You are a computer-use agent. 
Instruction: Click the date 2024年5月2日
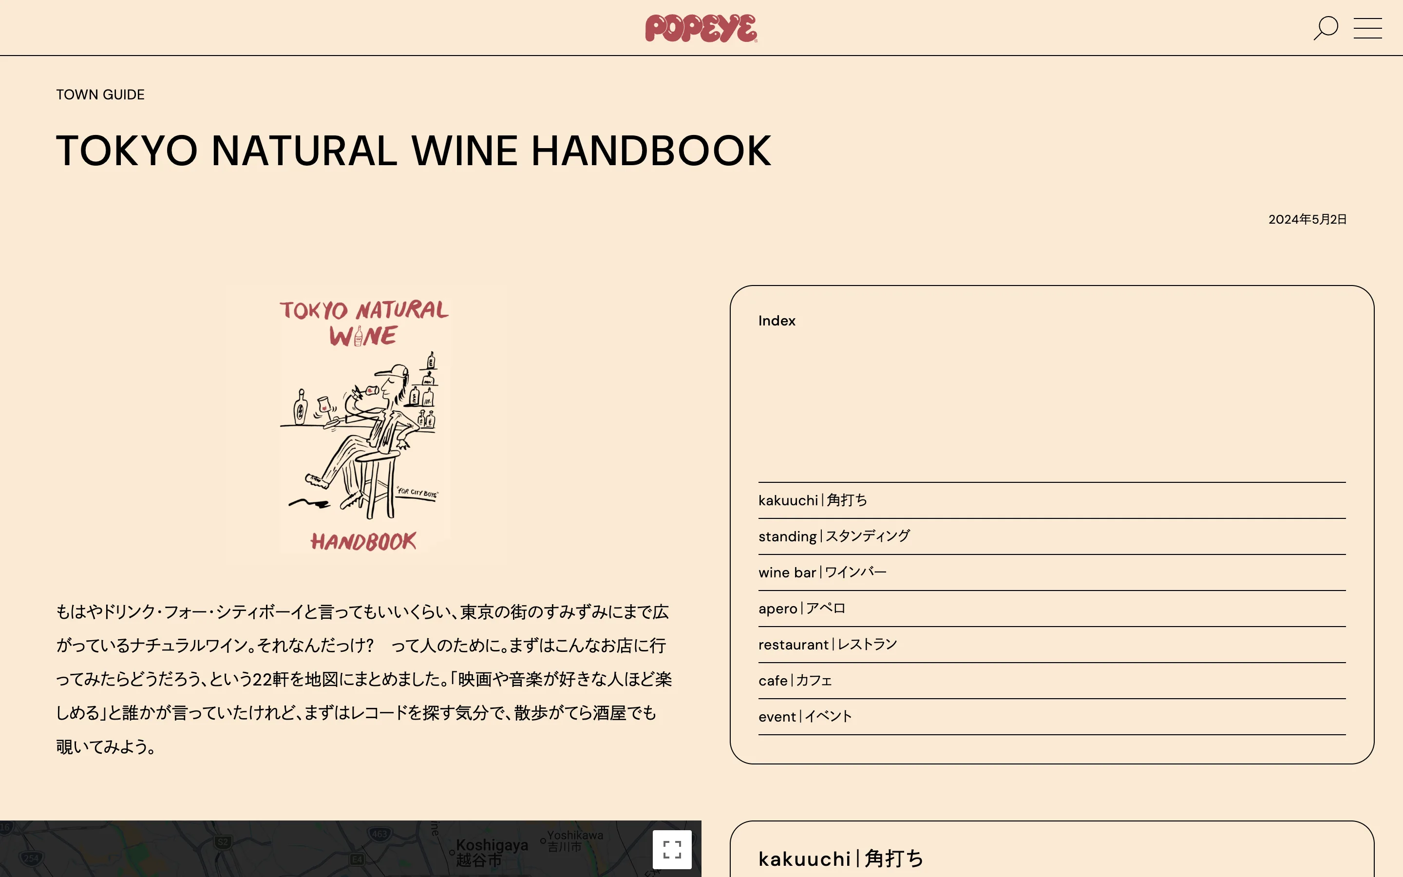point(1307,219)
